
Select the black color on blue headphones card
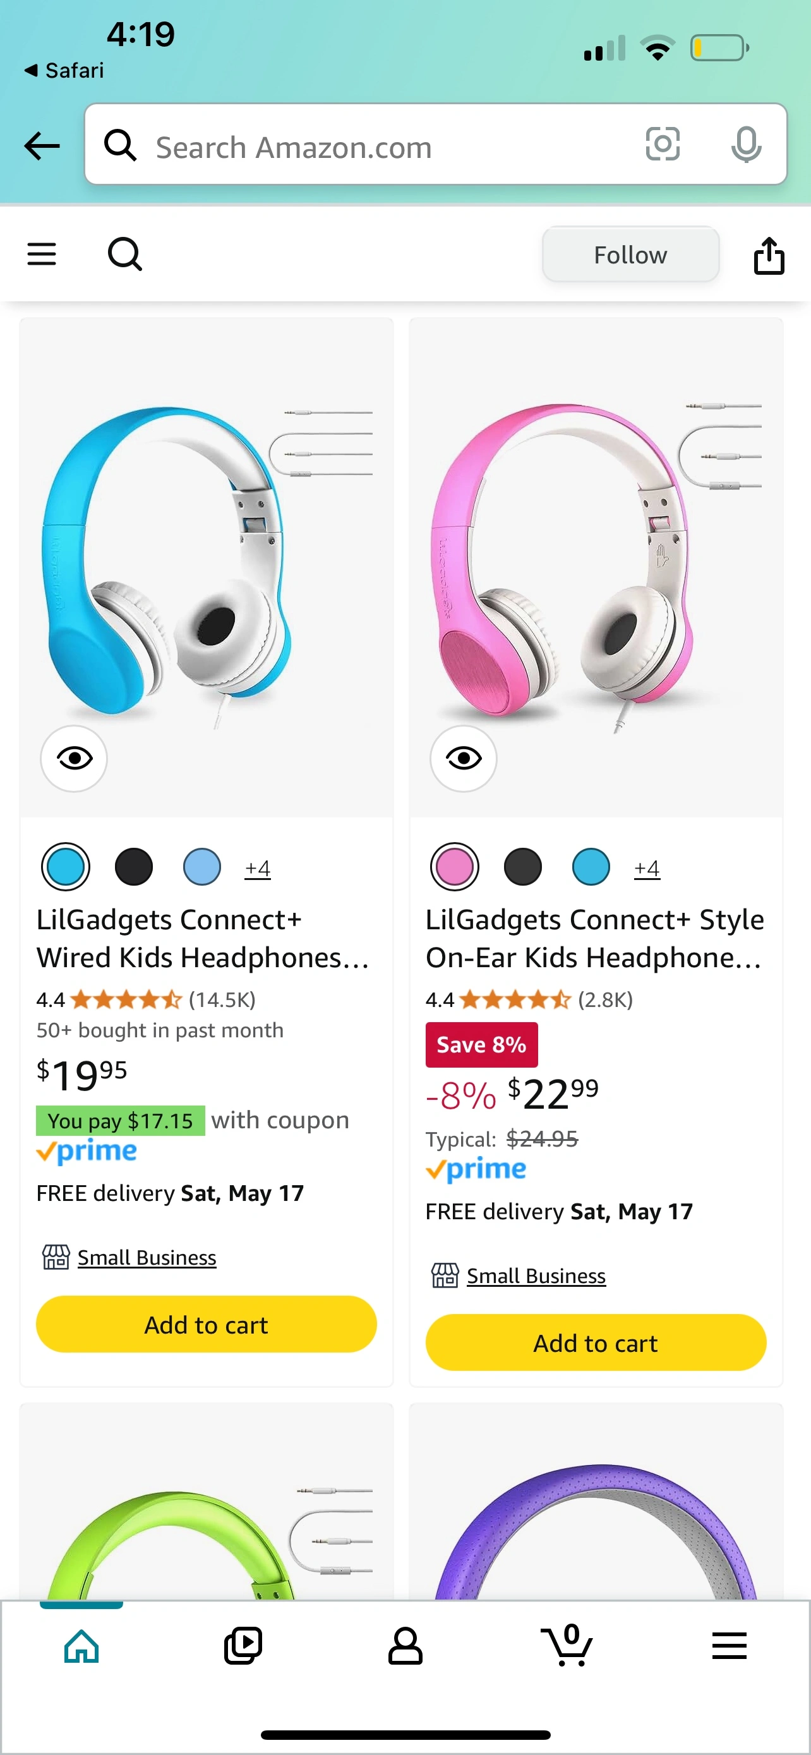click(134, 867)
